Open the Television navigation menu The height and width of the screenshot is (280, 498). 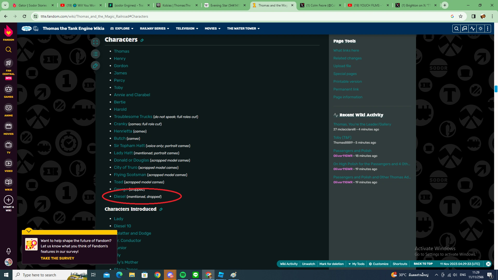187,29
